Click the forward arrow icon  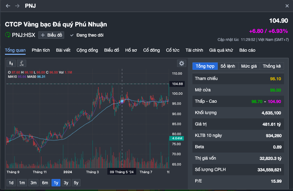pyautogui.click(x=17, y=6)
